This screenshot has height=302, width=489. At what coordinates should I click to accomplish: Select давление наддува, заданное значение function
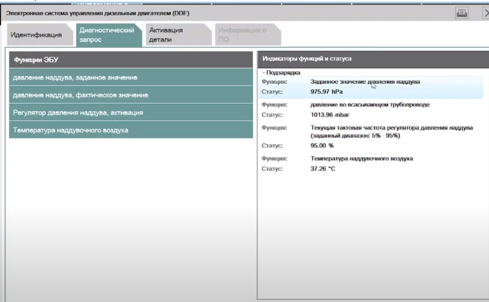point(131,77)
